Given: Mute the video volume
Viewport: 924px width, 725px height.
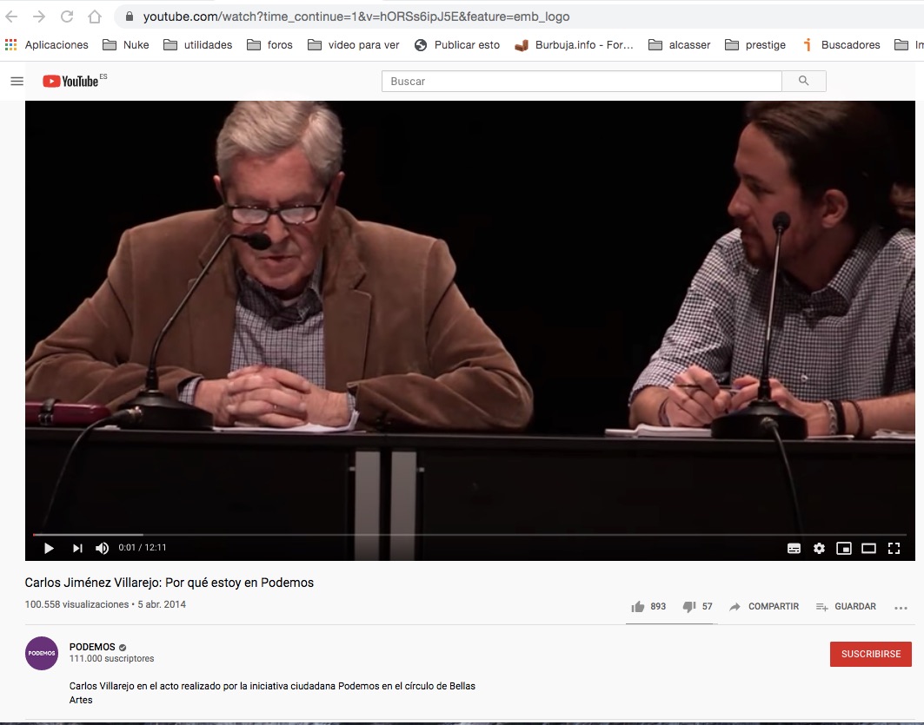Looking at the screenshot, I should click(x=103, y=548).
